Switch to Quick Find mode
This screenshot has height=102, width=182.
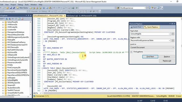(x=136, y=27)
